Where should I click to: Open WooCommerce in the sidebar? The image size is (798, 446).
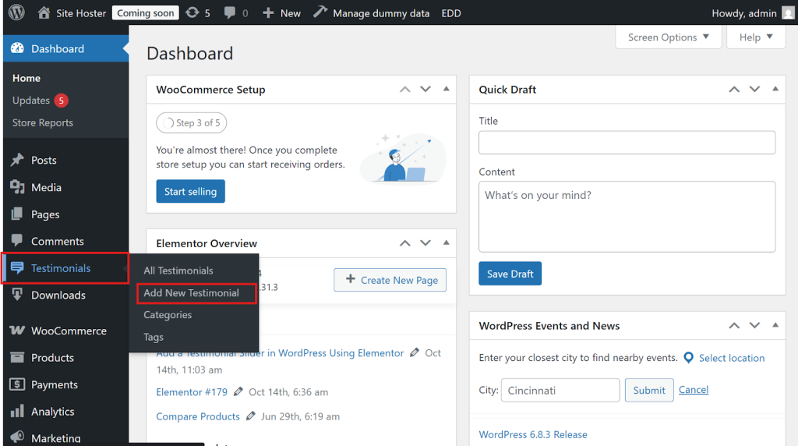[69, 331]
